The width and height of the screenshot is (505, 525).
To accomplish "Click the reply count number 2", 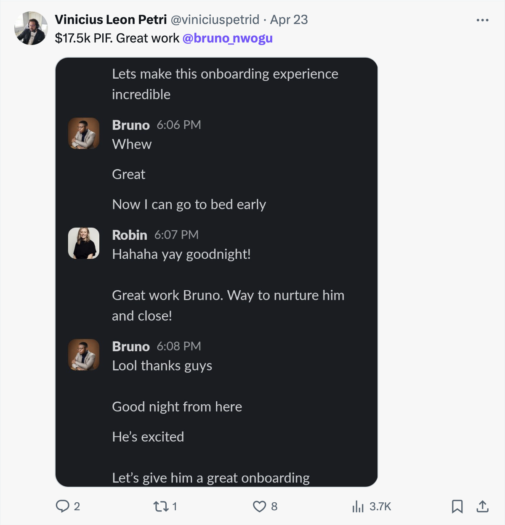I will tap(77, 506).
